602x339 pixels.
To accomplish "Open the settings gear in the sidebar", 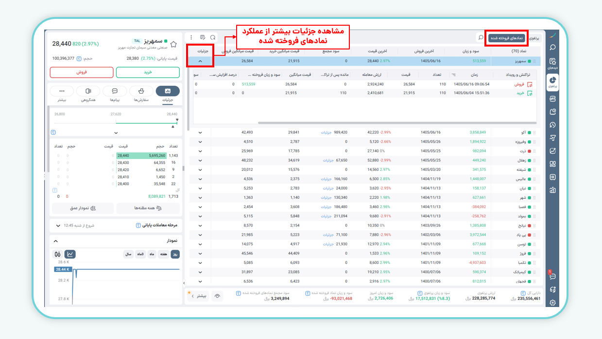I will click(552, 303).
